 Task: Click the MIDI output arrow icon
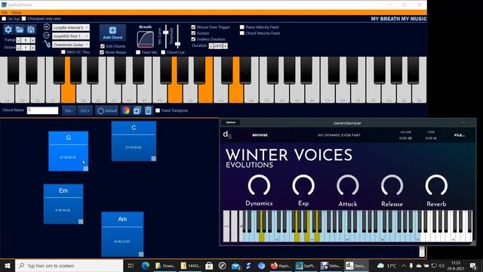pos(47,36)
